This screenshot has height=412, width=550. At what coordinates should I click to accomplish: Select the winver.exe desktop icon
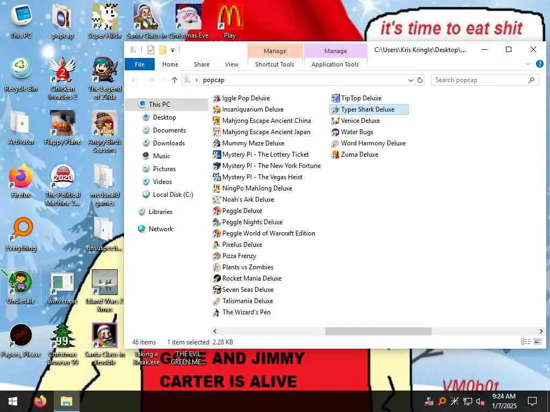click(62, 288)
